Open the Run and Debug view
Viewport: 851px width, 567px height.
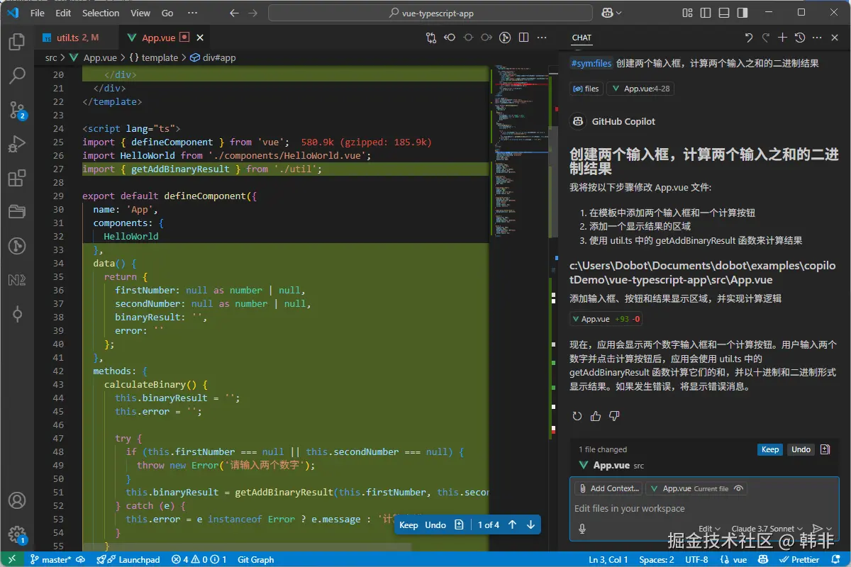coord(17,144)
